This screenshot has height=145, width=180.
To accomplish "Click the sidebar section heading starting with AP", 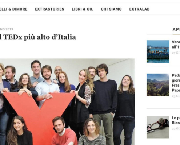I will 176,29.
